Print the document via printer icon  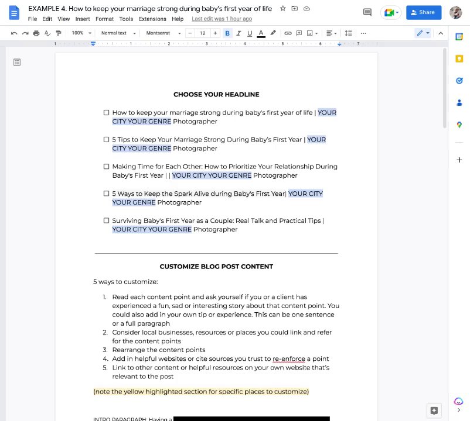(36, 33)
